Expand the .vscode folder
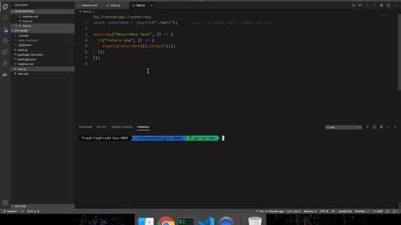The image size is (401, 225). 43,36
